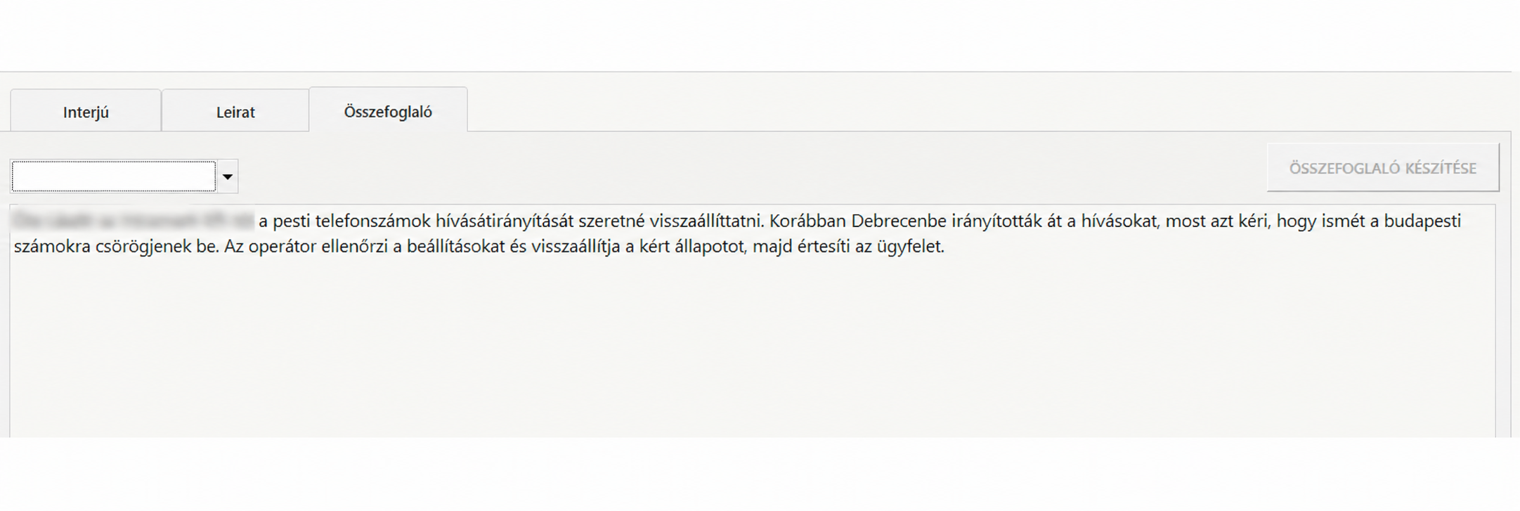Expand the combo box dropdown arrow
The height and width of the screenshot is (511, 1520).
pos(227,176)
